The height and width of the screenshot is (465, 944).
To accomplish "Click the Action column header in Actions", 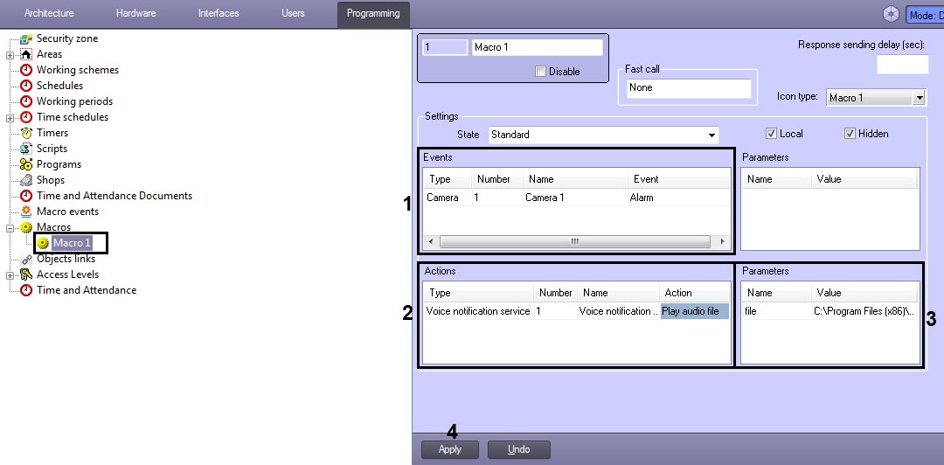I will tap(694, 293).
